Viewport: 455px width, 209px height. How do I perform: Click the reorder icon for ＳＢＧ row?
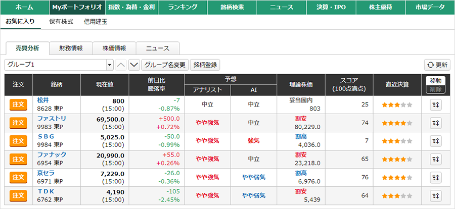pyautogui.click(x=436, y=141)
